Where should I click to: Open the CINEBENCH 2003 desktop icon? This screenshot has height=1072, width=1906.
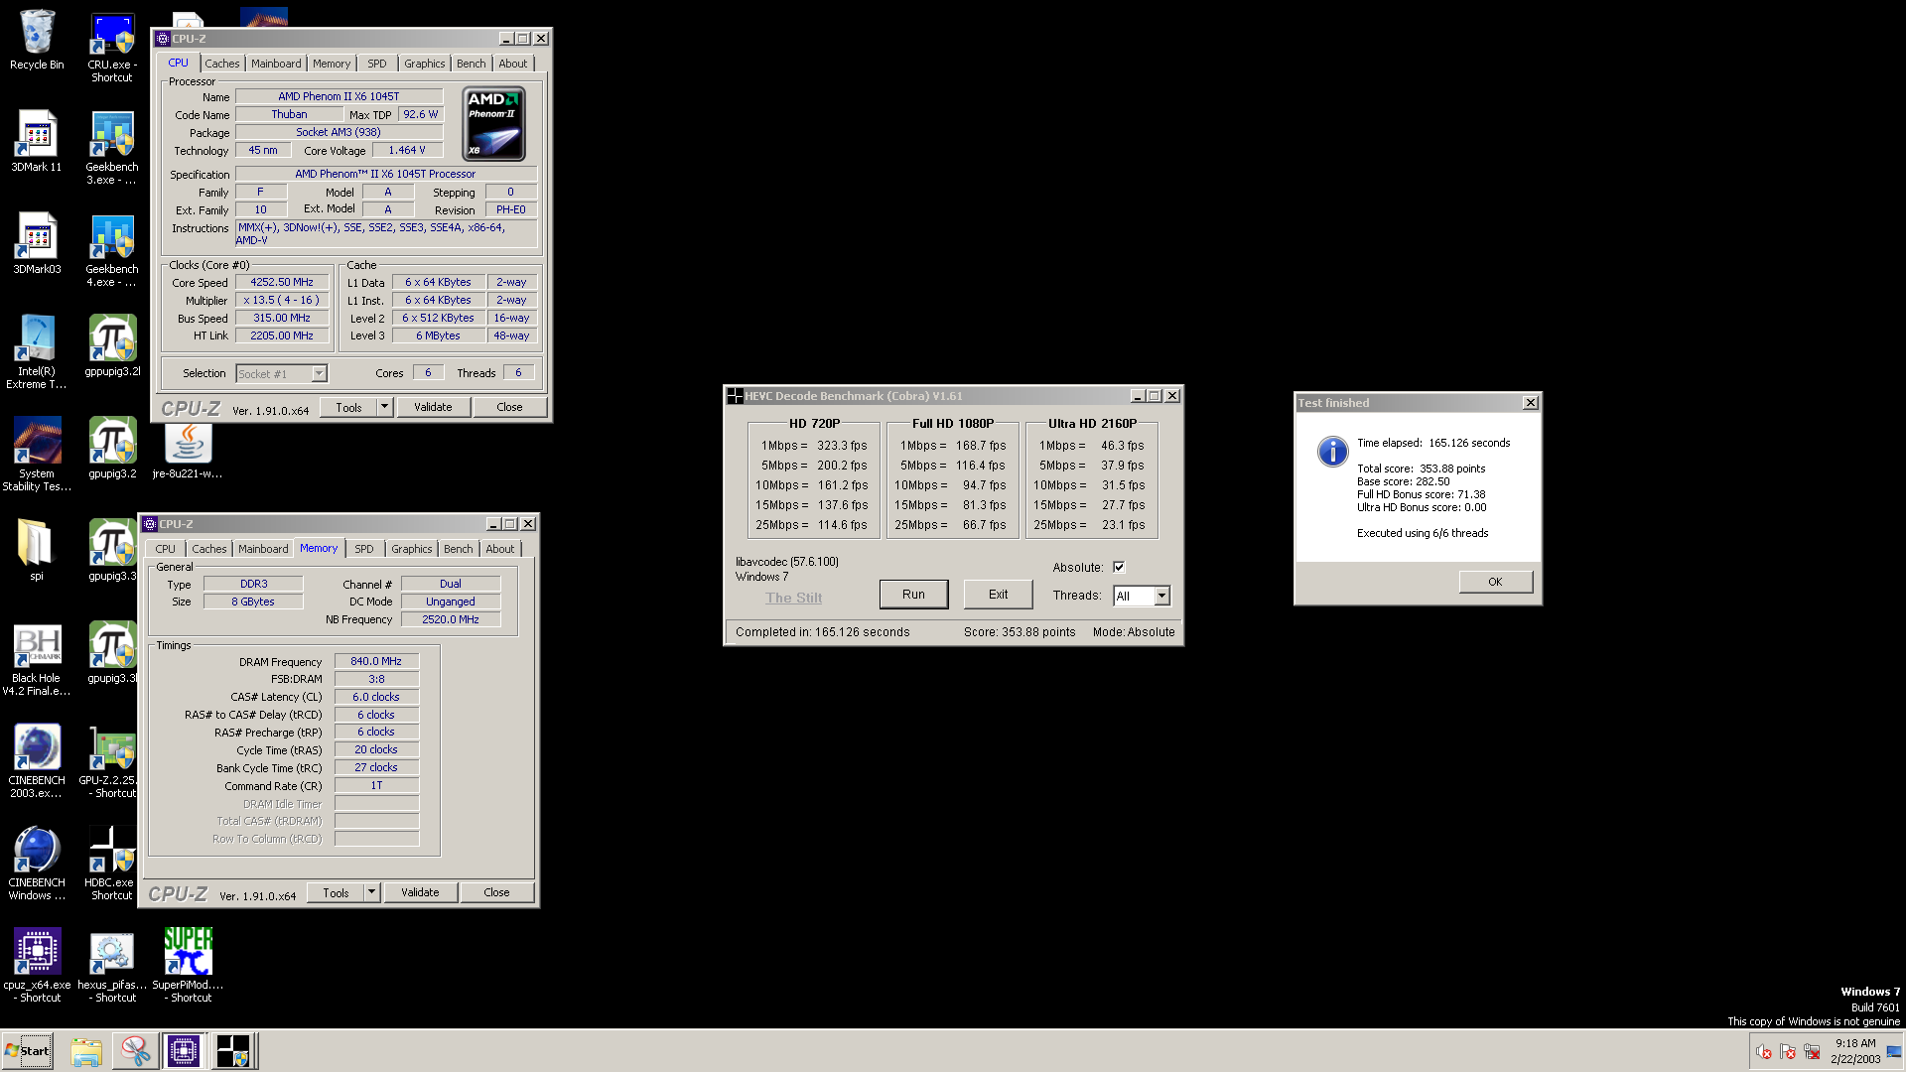[37, 761]
